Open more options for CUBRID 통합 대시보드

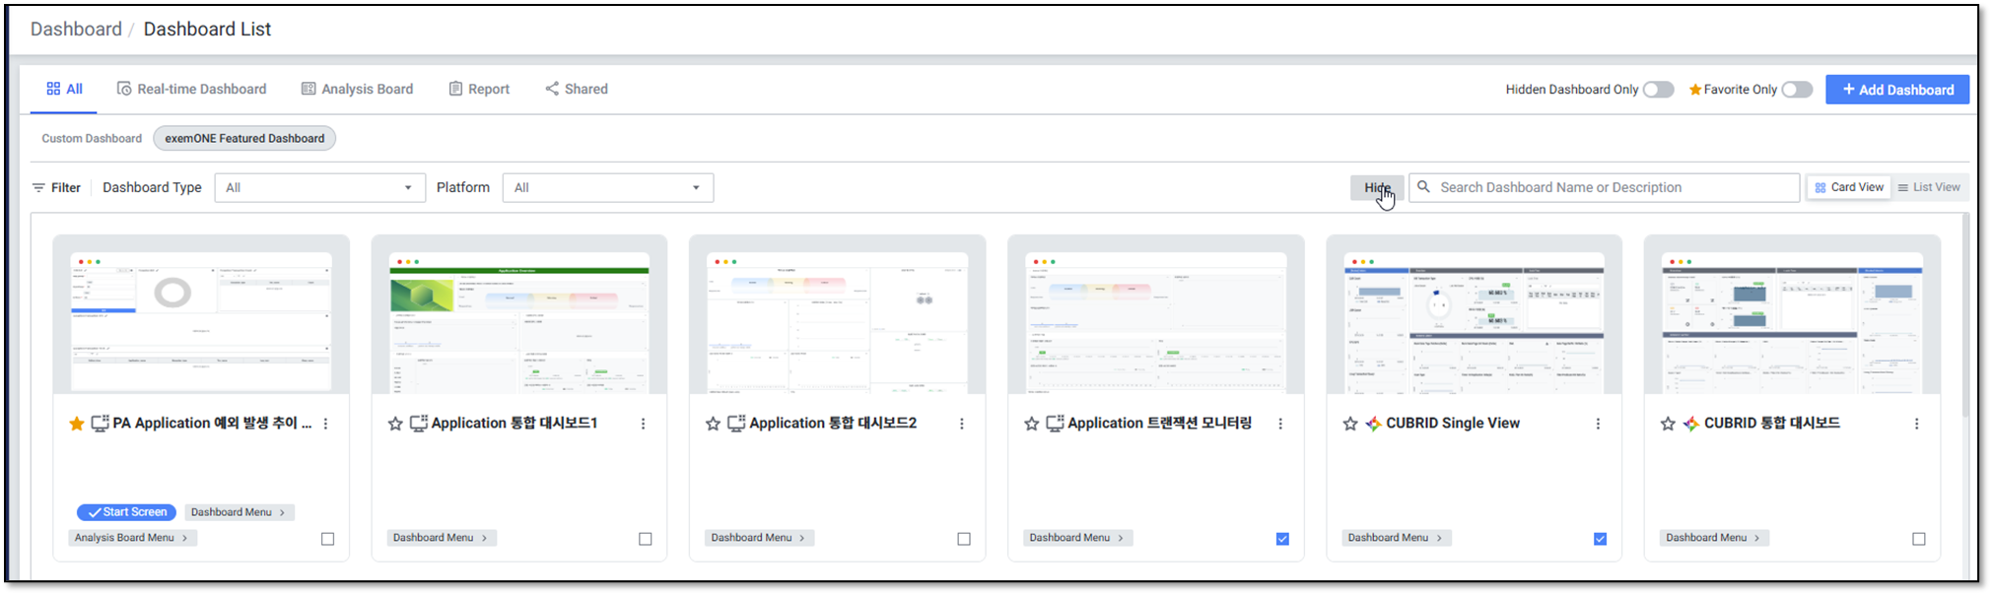[1916, 424]
